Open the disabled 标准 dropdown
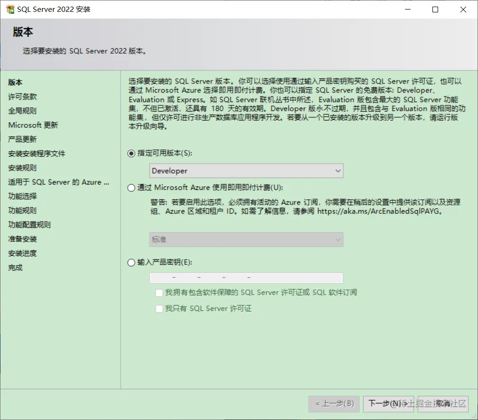Image resolution: width=478 pixels, height=420 pixels. point(246,239)
